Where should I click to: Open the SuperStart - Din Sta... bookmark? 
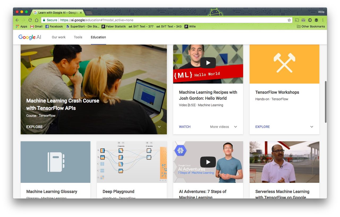tap(83, 26)
